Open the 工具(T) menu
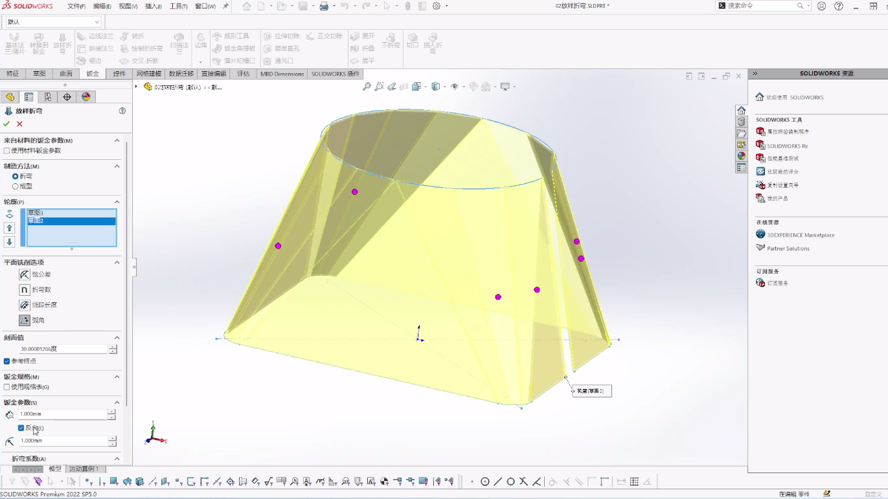This screenshot has width=888, height=499. 178,6
